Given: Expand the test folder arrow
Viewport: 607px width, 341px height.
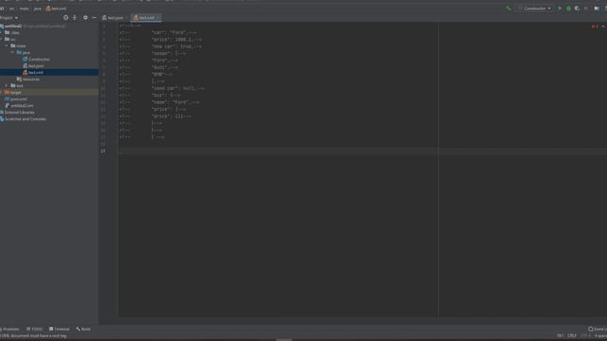Looking at the screenshot, I should (x=7, y=86).
